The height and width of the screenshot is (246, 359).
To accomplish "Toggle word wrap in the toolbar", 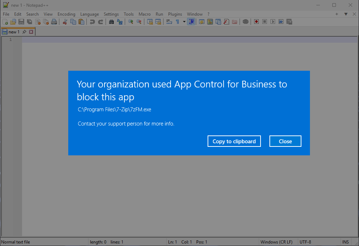I will (169, 22).
